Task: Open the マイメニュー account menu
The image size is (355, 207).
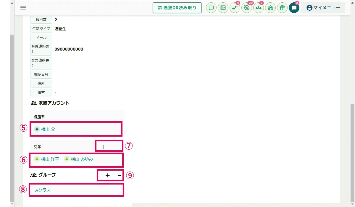Action: (x=323, y=8)
